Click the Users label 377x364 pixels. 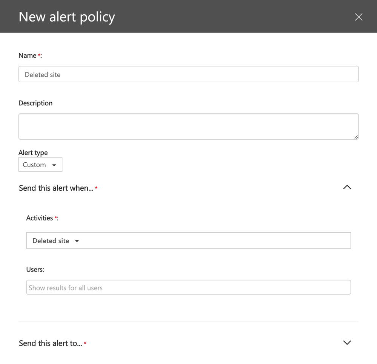point(35,269)
